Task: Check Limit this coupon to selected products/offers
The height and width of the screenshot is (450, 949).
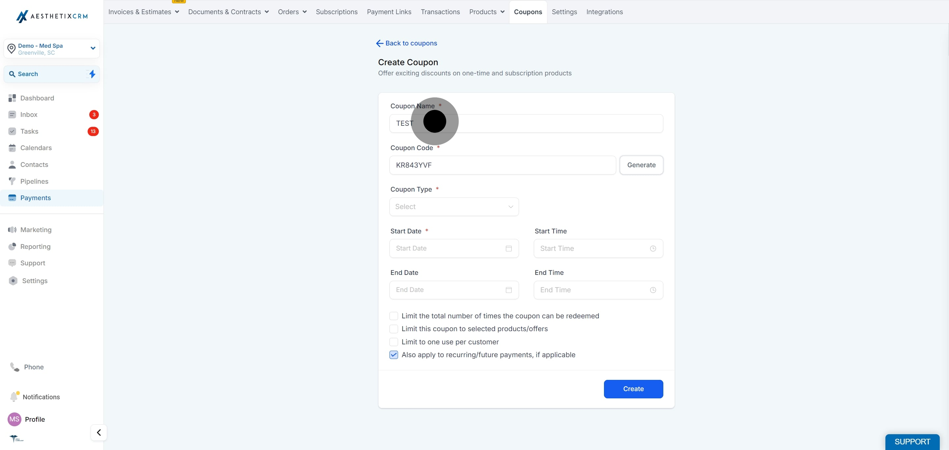Action: tap(393, 329)
